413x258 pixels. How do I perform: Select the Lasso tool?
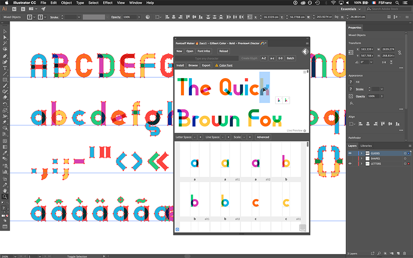point(5,49)
